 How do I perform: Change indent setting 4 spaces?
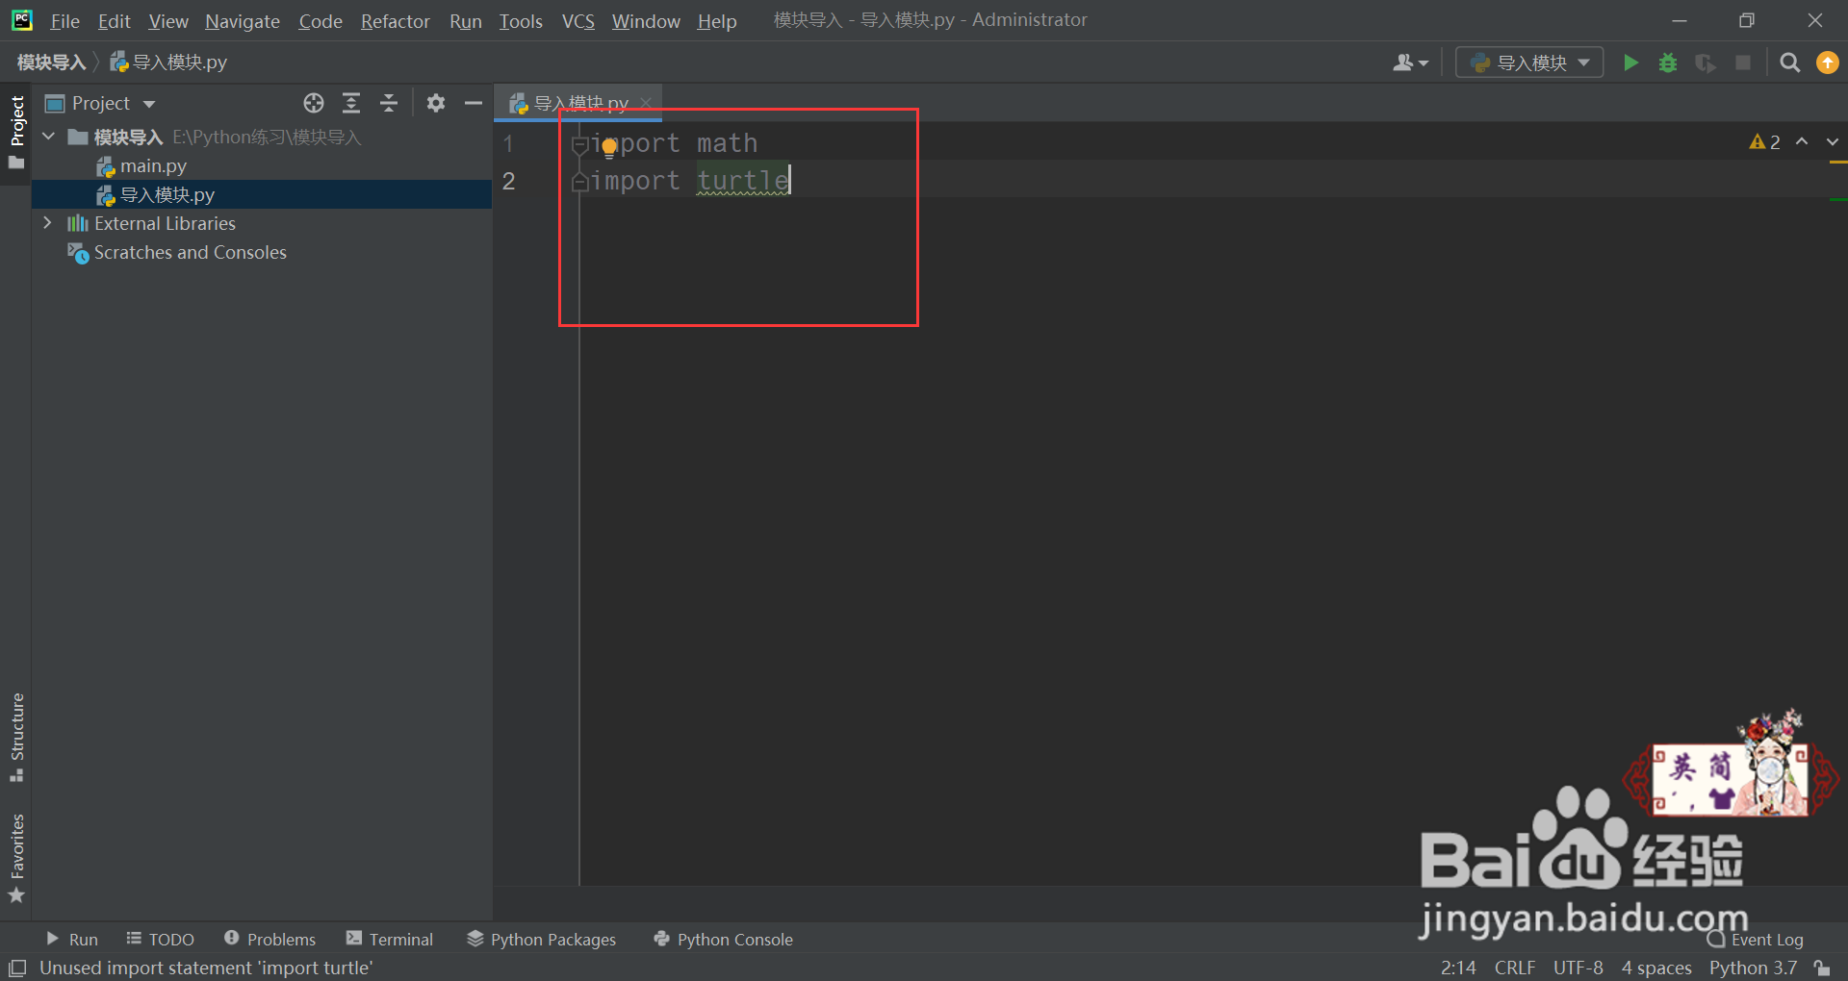[1656, 968]
